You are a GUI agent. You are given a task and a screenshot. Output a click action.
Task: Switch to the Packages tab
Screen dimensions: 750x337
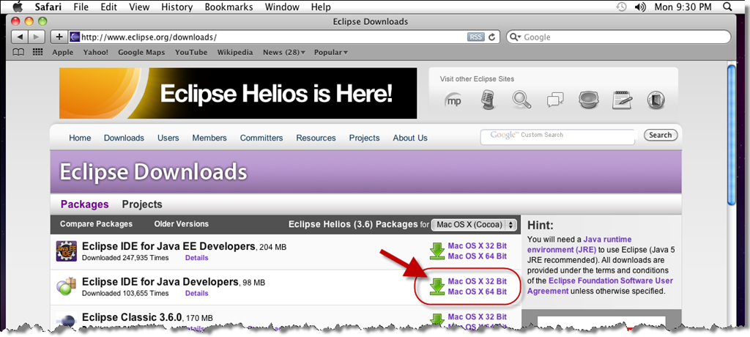tap(85, 204)
